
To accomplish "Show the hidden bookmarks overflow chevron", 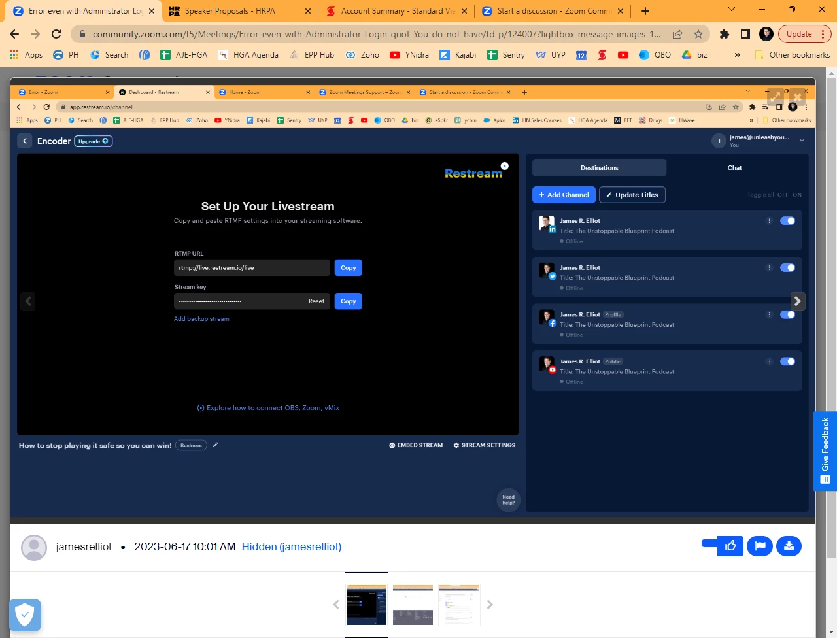I will 738,55.
